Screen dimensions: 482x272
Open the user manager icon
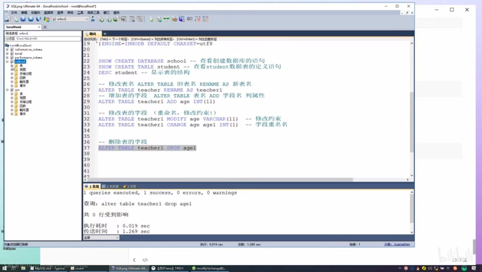[x=93, y=19]
